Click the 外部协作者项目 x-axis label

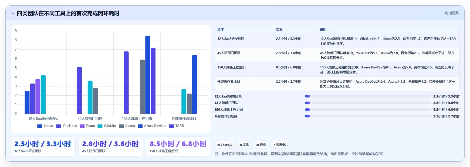click(x=184, y=119)
